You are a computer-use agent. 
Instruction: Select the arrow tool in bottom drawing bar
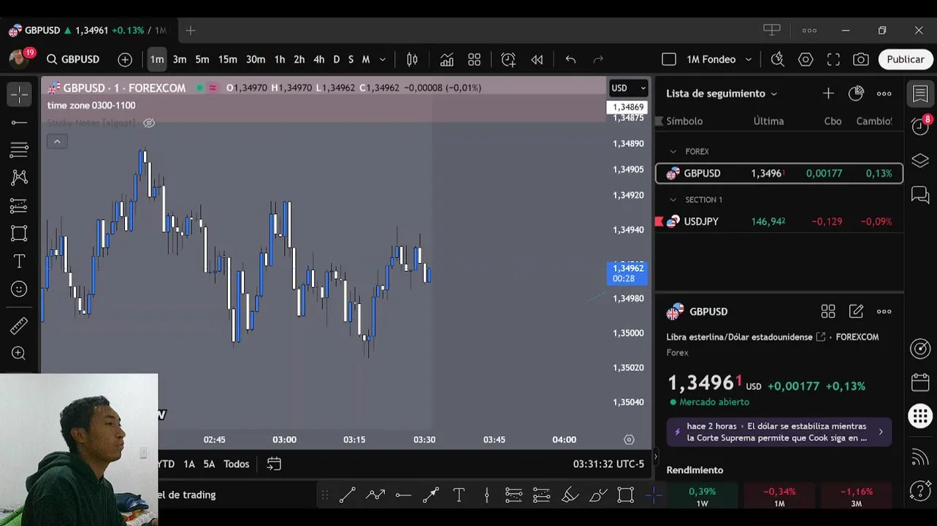coord(431,495)
